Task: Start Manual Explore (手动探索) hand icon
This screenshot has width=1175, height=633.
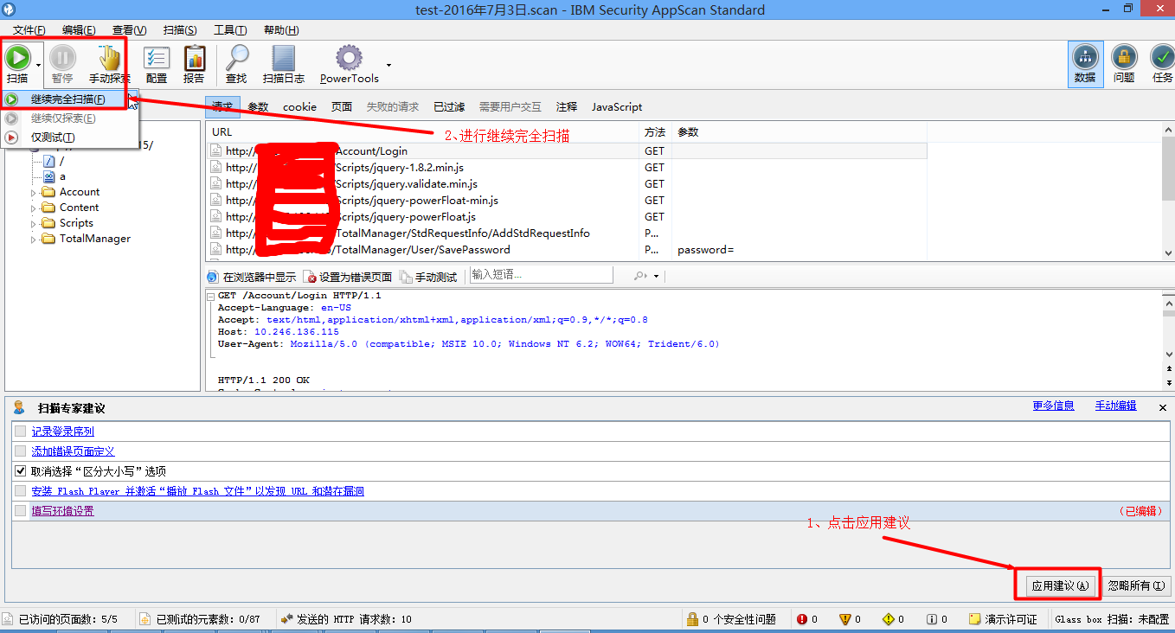Action: pos(110,58)
